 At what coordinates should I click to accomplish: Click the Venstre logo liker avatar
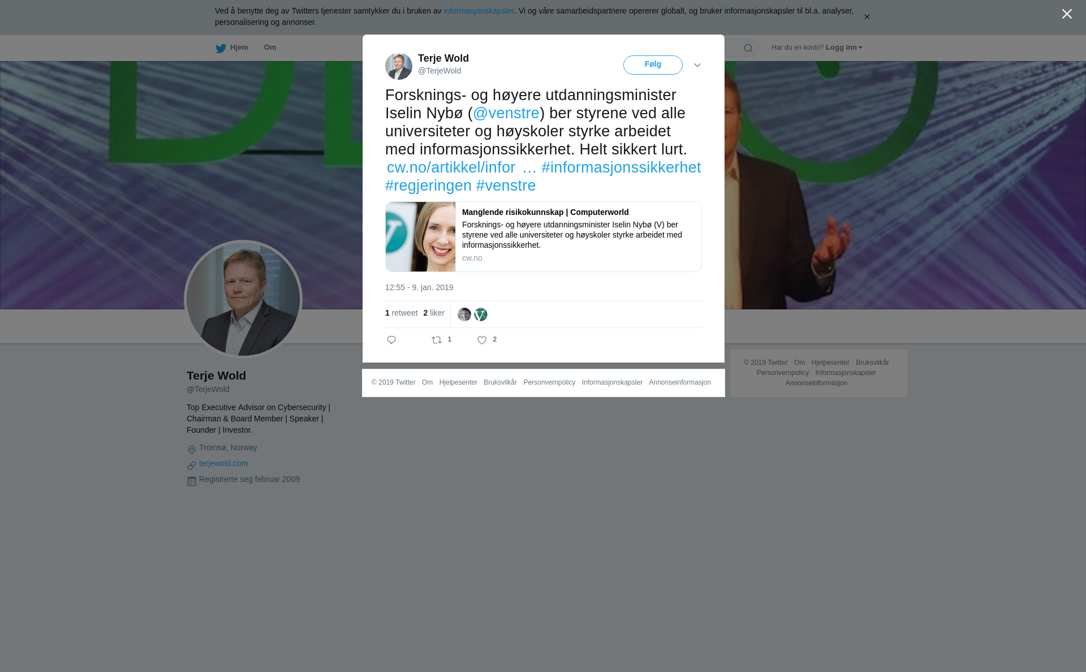(481, 315)
